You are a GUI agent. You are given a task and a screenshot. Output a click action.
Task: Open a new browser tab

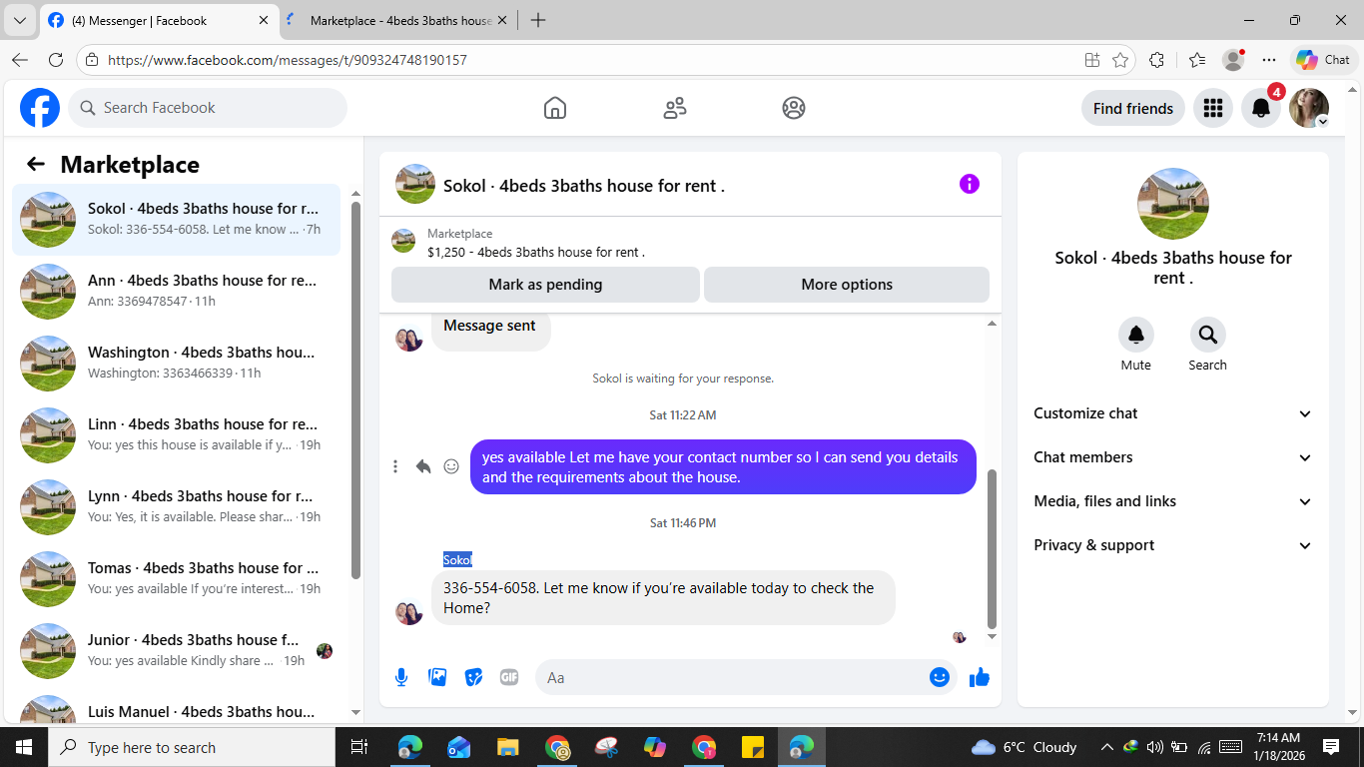pyautogui.click(x=538, y=20)
